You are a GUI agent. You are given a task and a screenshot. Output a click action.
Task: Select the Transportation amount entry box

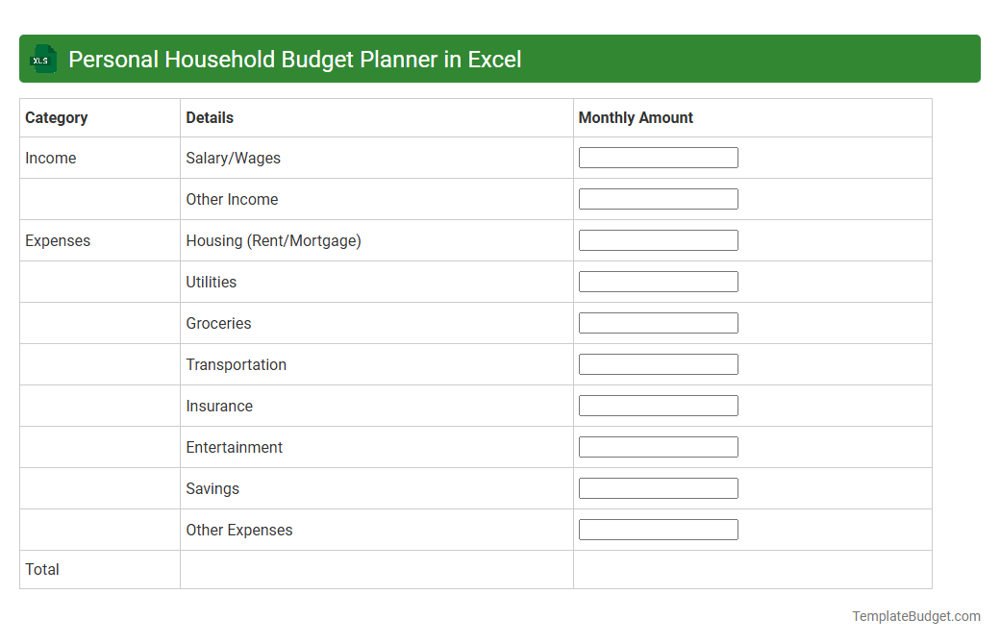pos(658,363)
